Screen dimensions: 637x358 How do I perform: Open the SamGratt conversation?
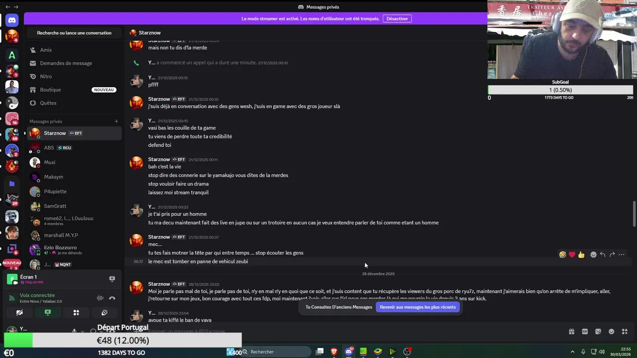(74, 206)
